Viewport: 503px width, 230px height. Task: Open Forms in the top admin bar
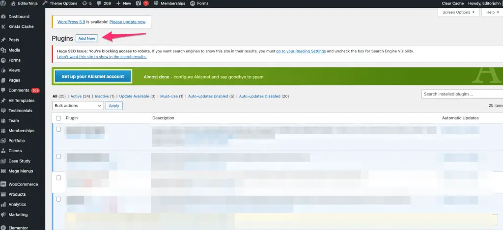(199, 3)
